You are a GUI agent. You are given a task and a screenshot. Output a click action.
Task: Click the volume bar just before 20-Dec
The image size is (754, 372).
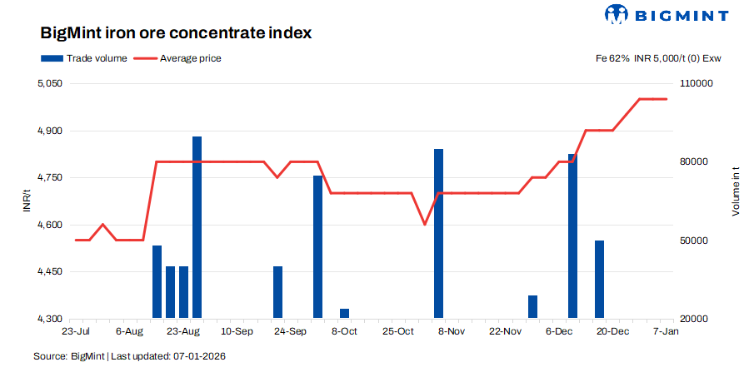pos(599,280)
